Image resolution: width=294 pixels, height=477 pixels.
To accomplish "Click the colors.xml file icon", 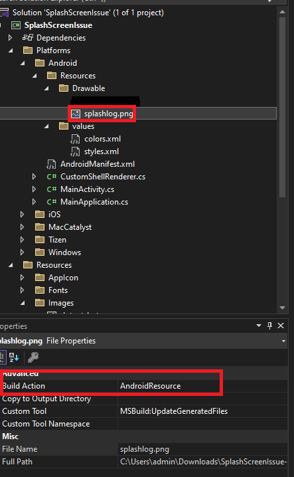I will pos(75,139).
